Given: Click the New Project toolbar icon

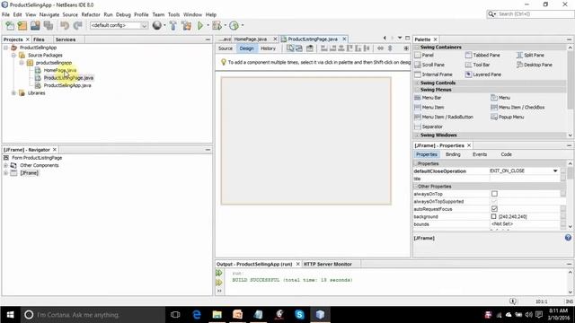Looking at the screenshot, I should (22, 25).
